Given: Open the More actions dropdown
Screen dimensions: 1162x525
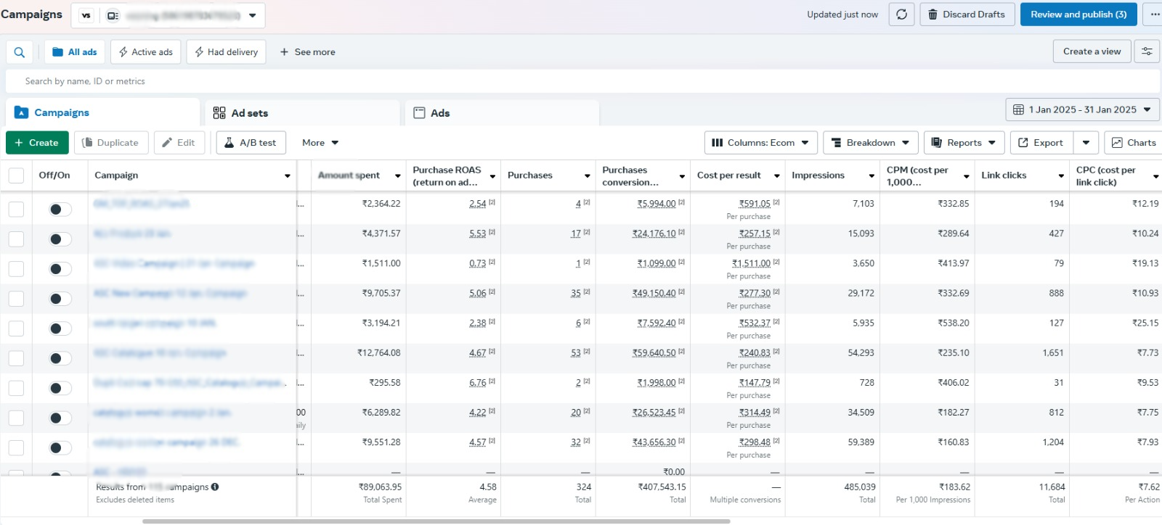Looking at the screenshot, I should point(320,143).
